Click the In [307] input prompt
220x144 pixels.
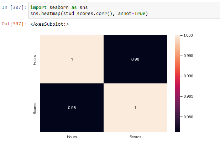point(14,7)
